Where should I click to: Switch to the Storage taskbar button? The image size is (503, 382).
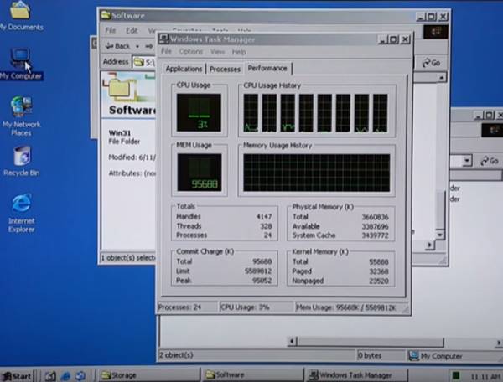point(148,375)
